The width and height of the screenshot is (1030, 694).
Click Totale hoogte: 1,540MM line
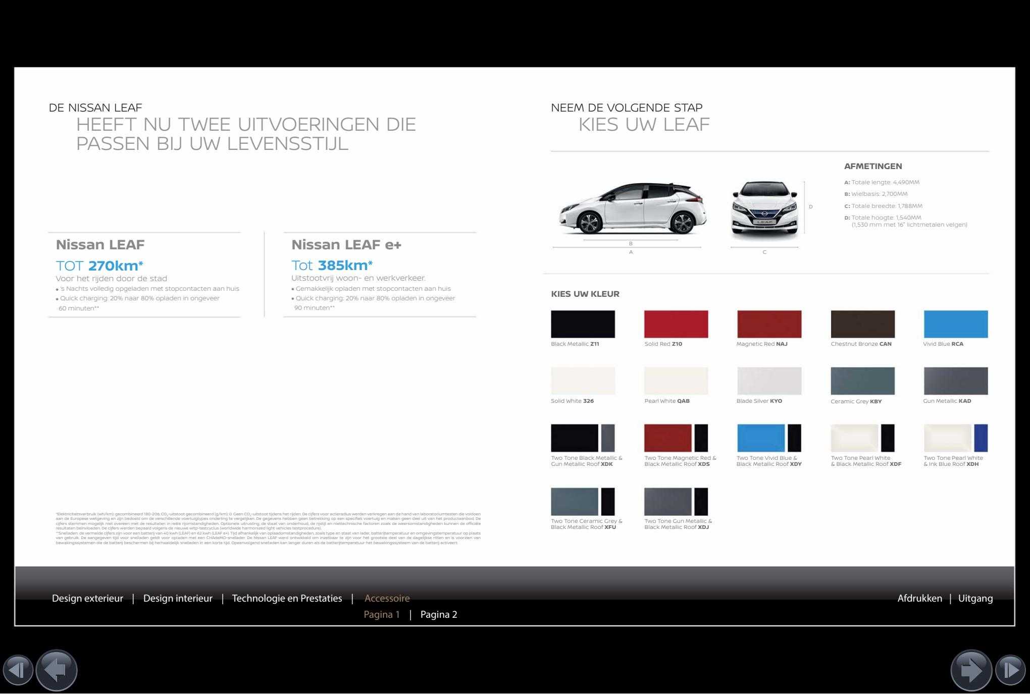tap(883, 218)
